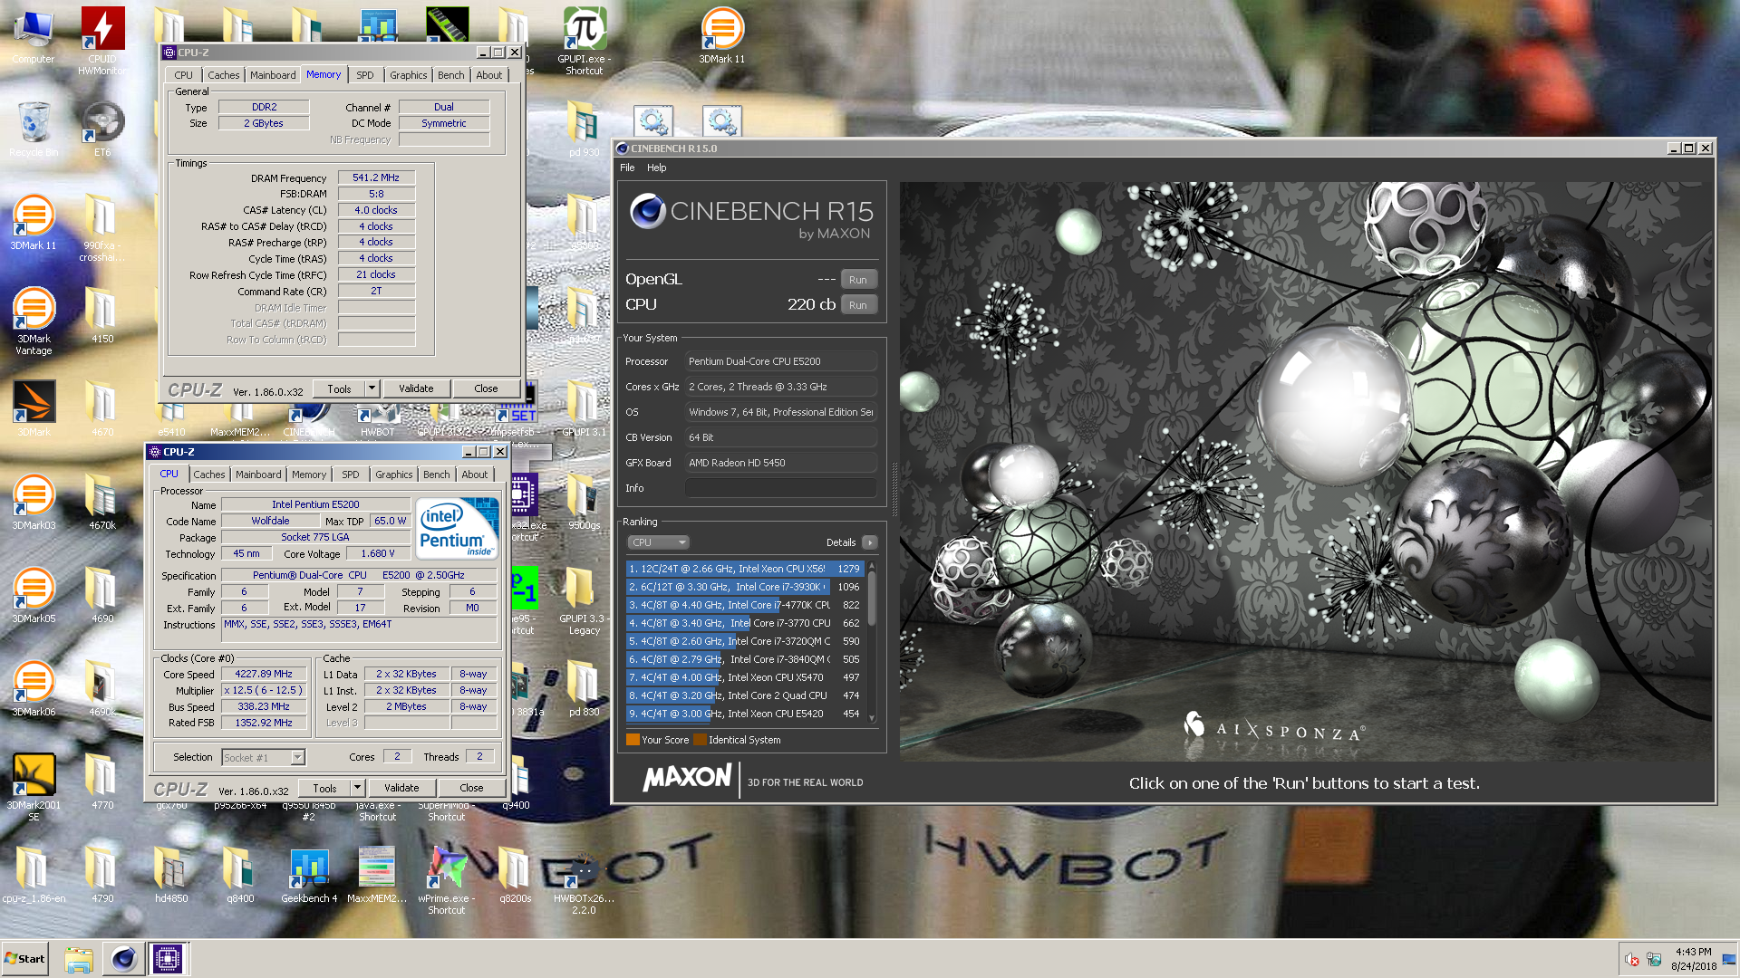Click the Your Score orange legend swatch

tap(633, 740)
